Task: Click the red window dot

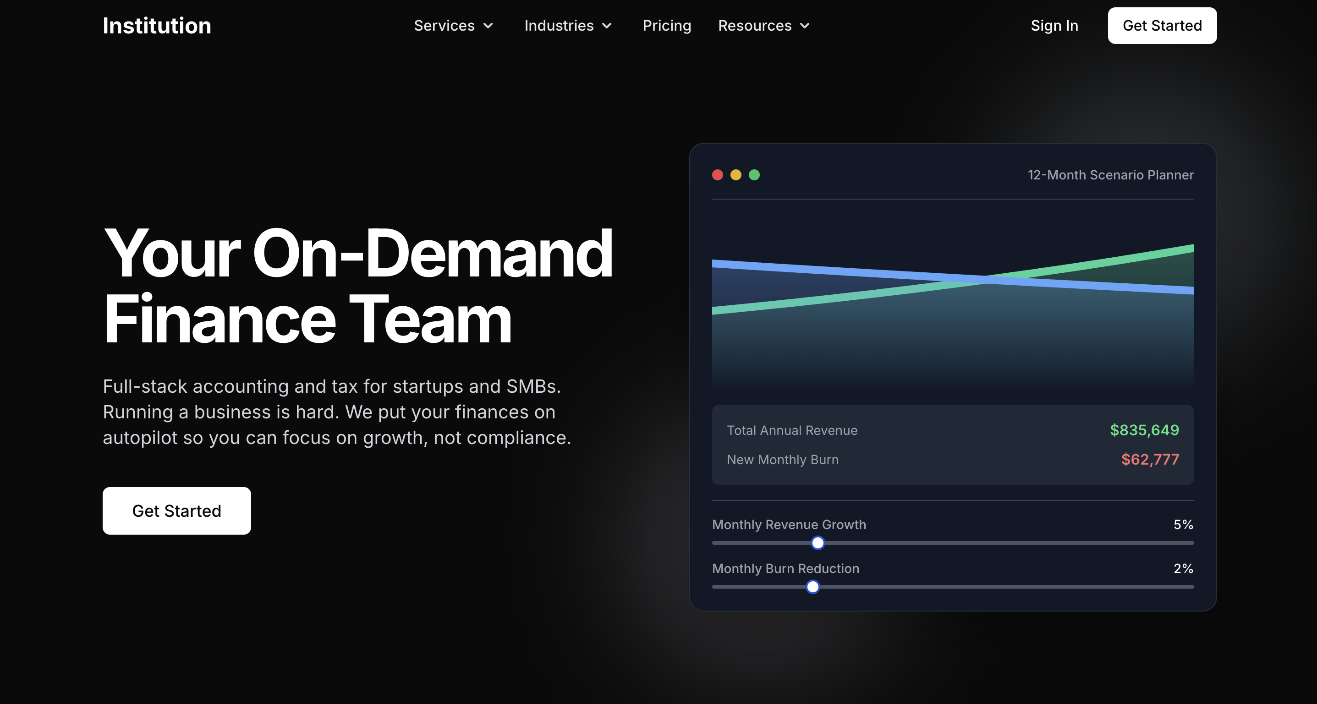Action: [x=717, y=175]
